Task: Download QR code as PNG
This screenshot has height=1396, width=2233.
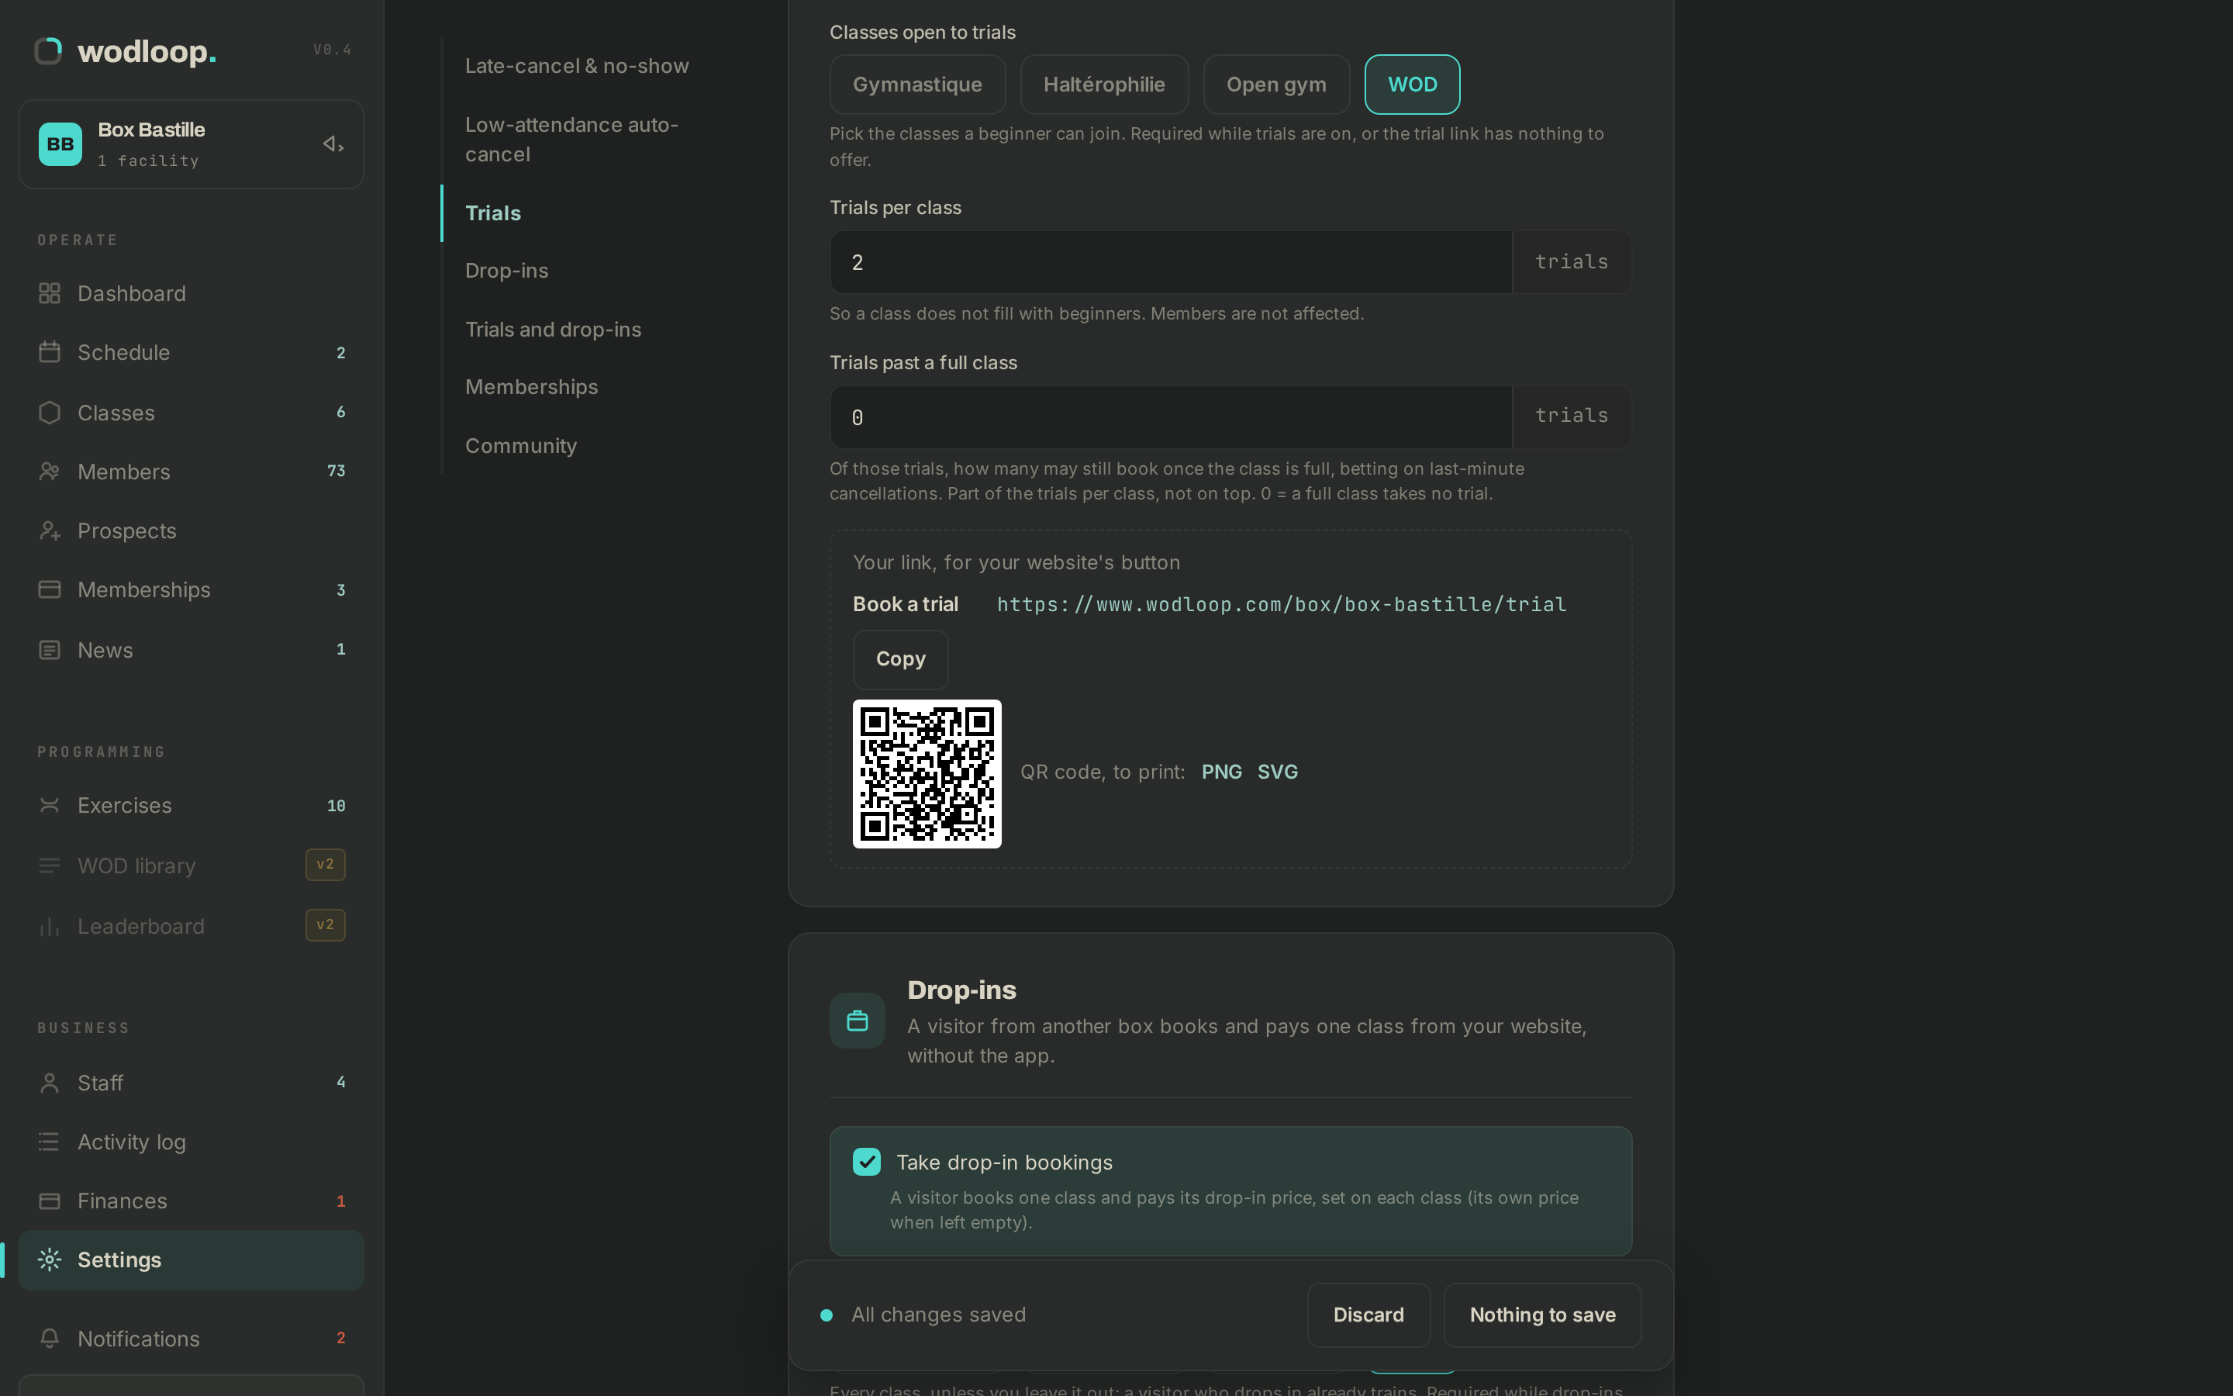Action: [1222, 772]
